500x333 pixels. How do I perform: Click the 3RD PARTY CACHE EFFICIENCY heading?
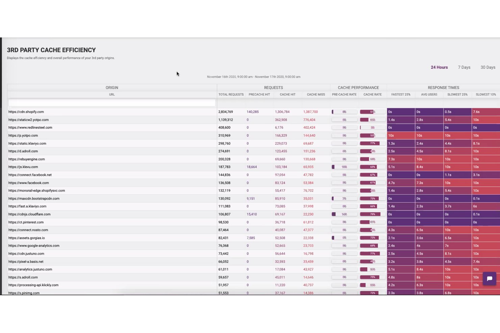click(x=51, y=50)
